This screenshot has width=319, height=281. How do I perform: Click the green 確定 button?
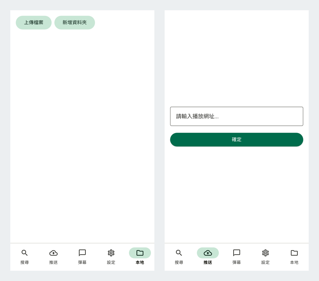[x=237, y=139]
